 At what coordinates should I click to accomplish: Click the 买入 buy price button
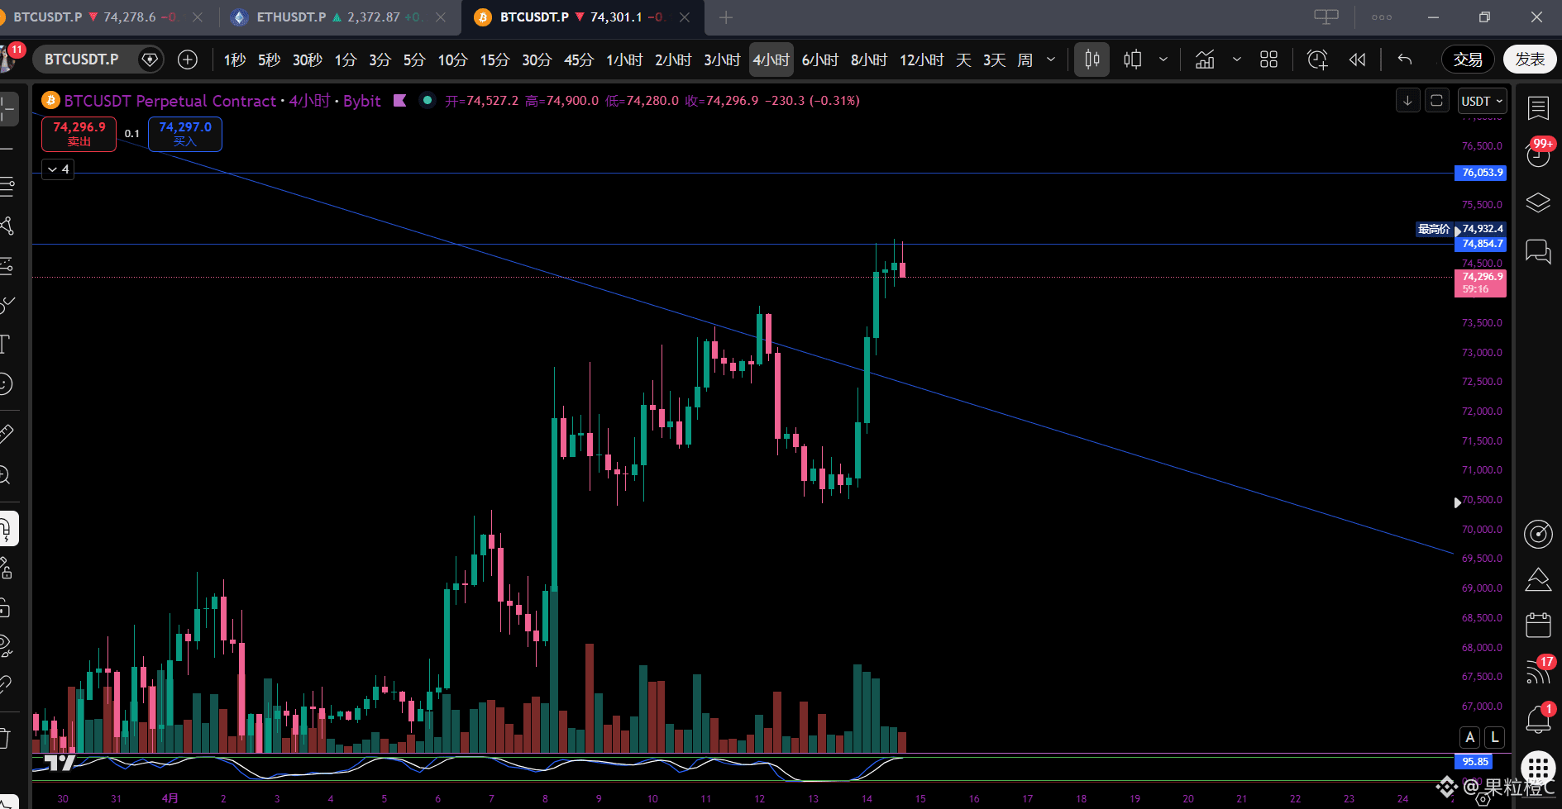point(185,134)
